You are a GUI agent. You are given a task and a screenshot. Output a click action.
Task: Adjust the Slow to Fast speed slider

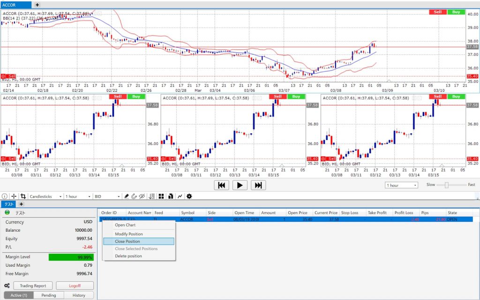(447, 185)
